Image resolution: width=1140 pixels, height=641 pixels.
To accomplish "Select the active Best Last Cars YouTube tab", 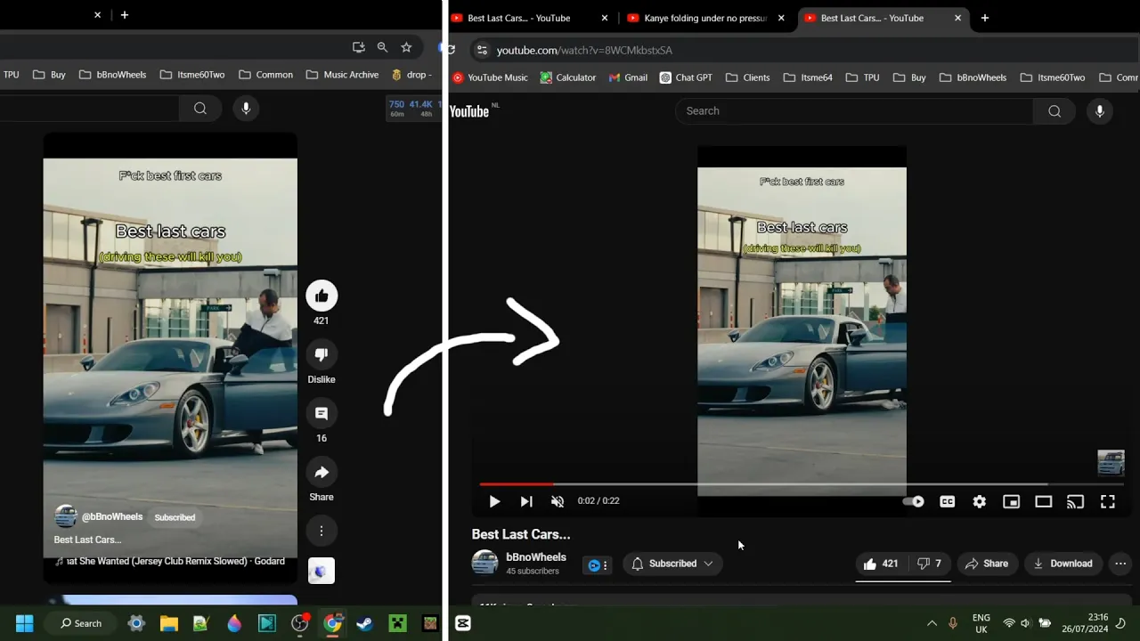I will coord(882,18).
